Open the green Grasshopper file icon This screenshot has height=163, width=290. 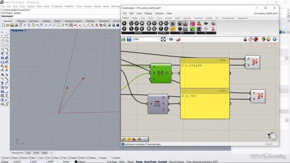(124, 39)
